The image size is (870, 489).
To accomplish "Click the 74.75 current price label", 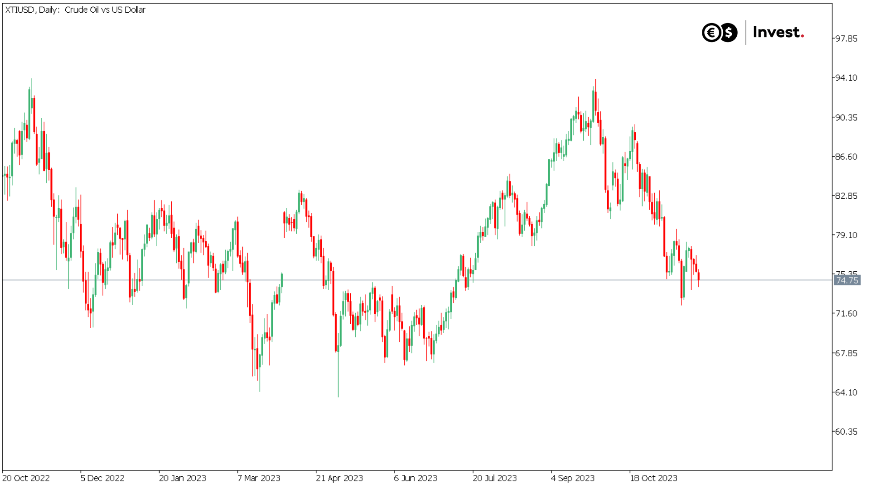I will 847,280.
